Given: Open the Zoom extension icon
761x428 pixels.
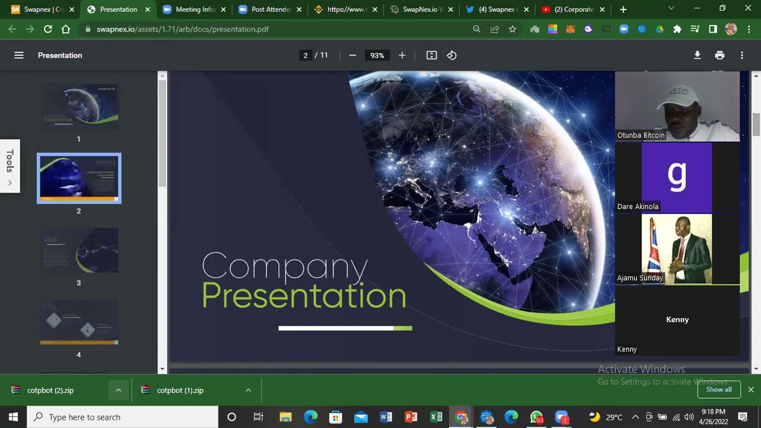Looking at the screenshot, I should (x=624, y=29).
